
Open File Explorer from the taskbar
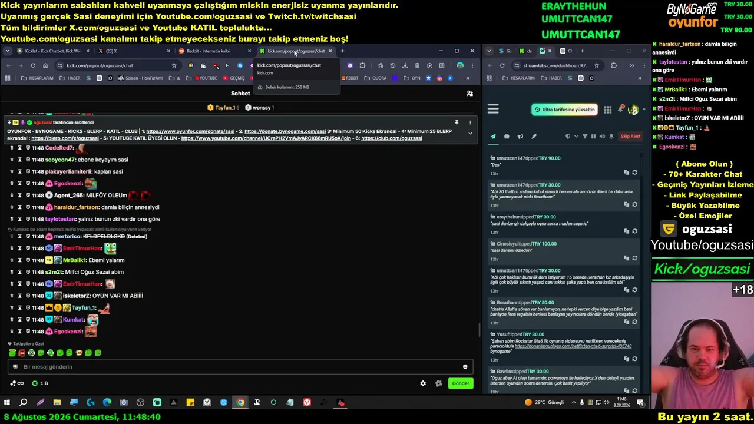(57, 403)
